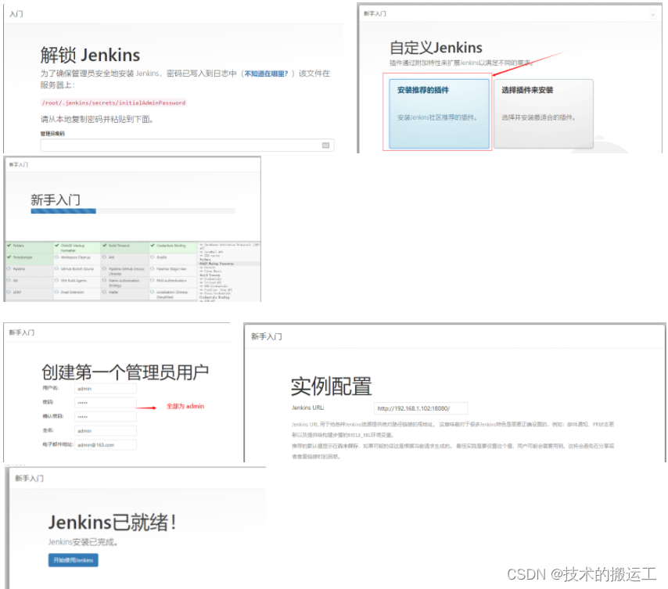Click the SSH Build Agents spinner icon
Image resolution: width=668 pixels, height=589 pixels.
click(56, 280)
